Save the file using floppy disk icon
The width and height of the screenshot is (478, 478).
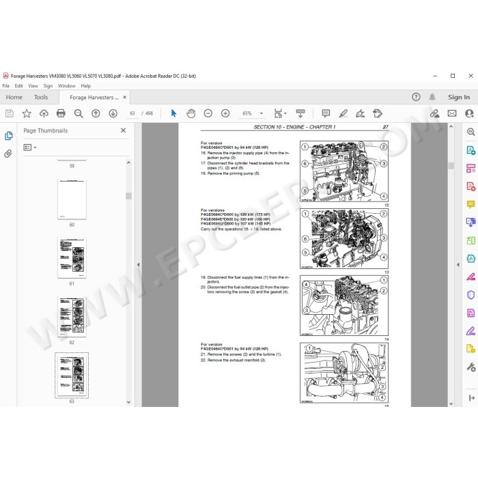point(10,113)
